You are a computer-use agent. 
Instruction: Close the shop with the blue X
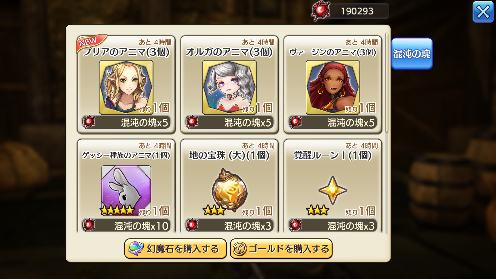tap(483, 12)
